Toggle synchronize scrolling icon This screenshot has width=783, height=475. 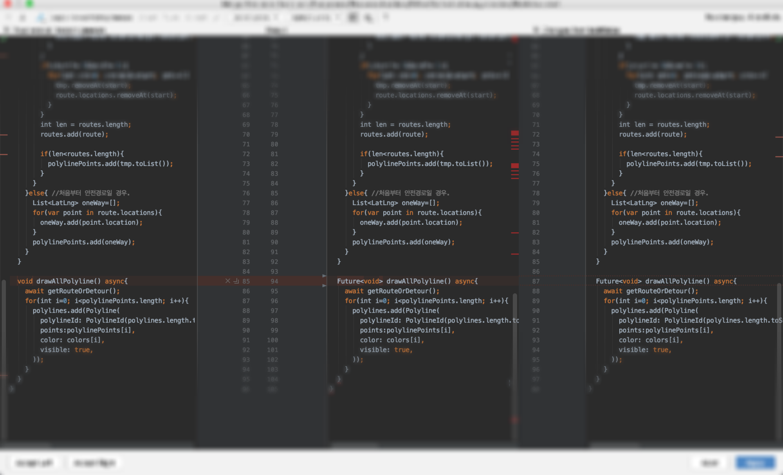click(x=368, y=18)
